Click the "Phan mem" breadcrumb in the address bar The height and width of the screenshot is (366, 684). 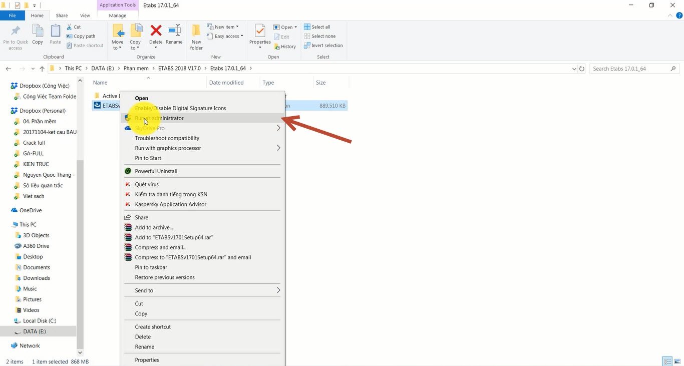[136, 69]
